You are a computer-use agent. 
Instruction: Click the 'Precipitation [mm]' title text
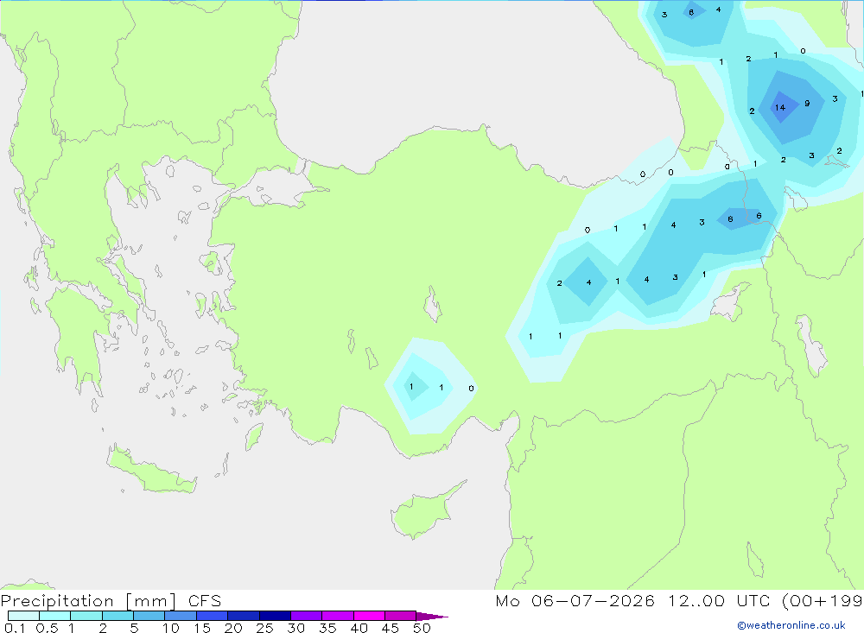pos(88,601)
